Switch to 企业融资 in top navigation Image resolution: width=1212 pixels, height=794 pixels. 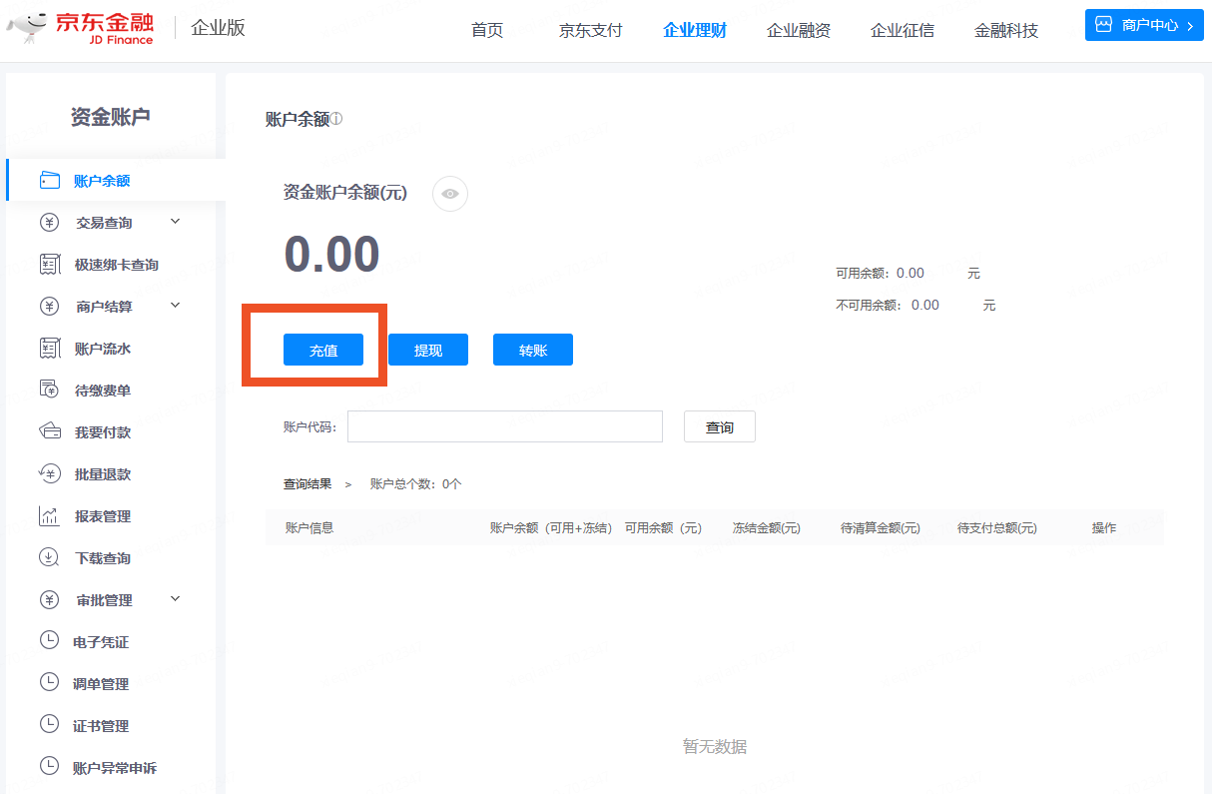[798, 30]
